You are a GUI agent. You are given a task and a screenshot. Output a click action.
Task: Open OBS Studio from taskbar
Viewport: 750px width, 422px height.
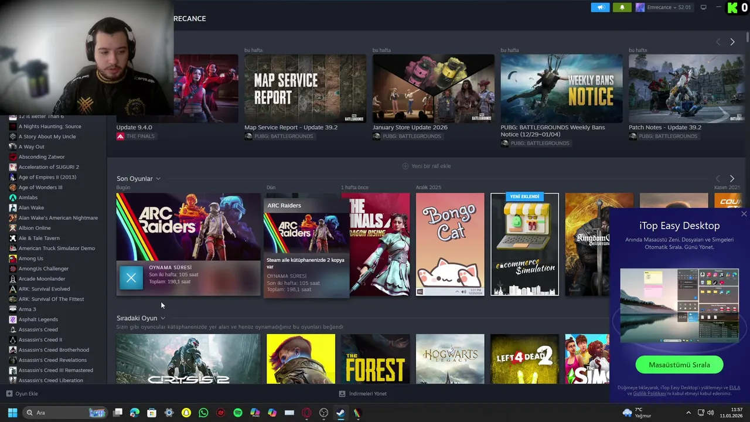[323, 413]
